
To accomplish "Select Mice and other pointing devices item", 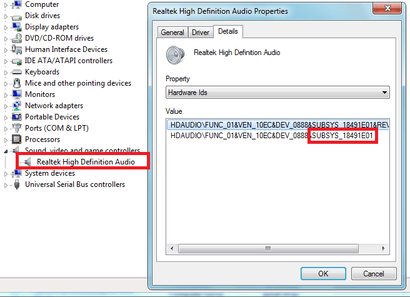I will (78, 83).
